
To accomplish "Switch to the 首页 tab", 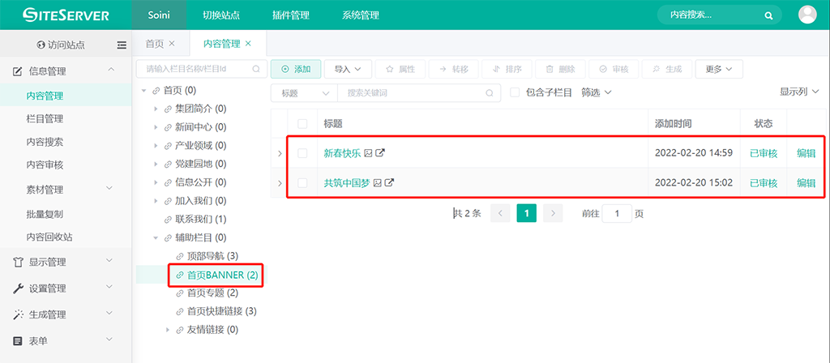I will click(x=154, y=44).
